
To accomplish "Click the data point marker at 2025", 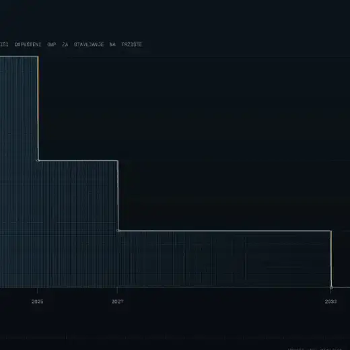I will pos(38,161).
